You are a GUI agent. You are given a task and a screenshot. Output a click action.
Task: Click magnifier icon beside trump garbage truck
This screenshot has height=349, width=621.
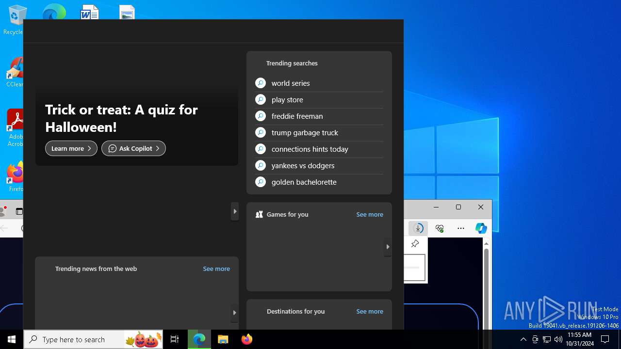pos(261,133)
